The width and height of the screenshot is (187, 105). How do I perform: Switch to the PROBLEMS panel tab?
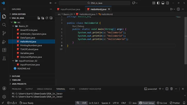click(x=16, y=89)
